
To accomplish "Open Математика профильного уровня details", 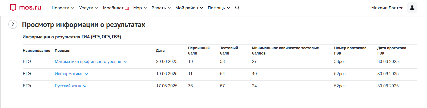I will [88, 61].
